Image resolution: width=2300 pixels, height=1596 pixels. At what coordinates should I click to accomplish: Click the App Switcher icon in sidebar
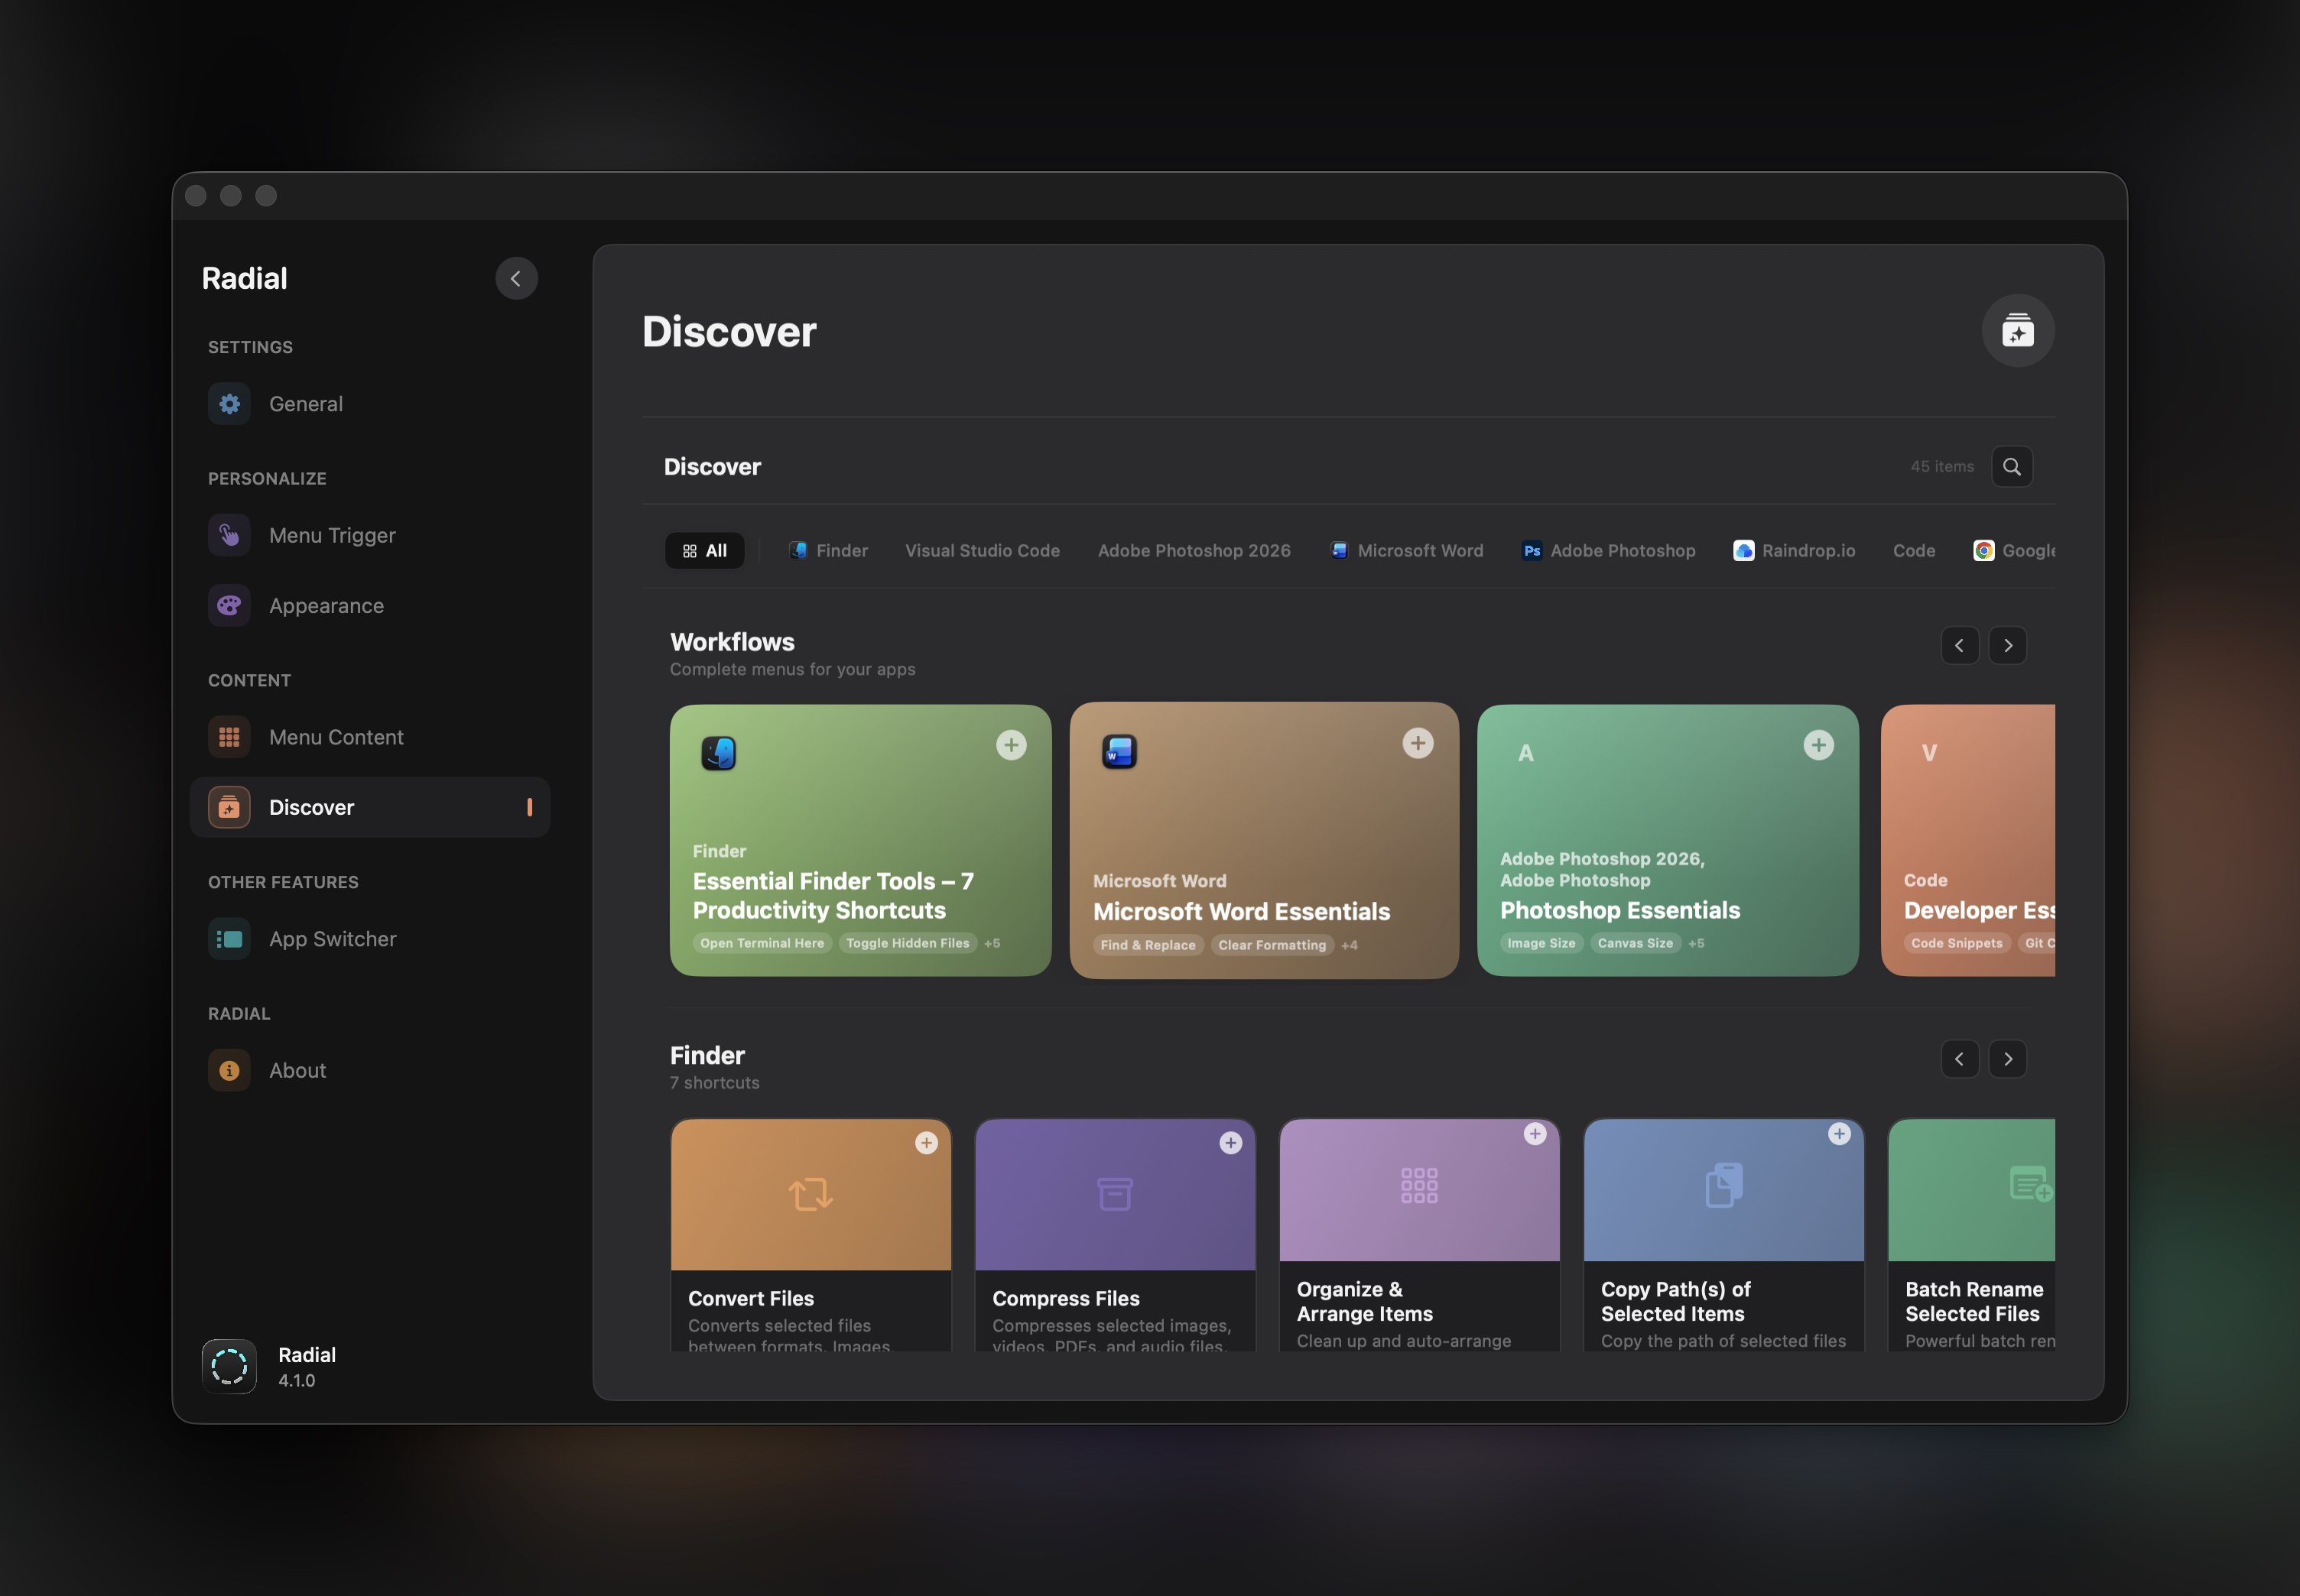pos(229,938)
